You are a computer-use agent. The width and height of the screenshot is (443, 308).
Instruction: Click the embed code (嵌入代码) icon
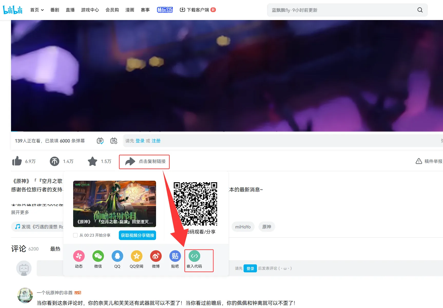pos(194,256)
